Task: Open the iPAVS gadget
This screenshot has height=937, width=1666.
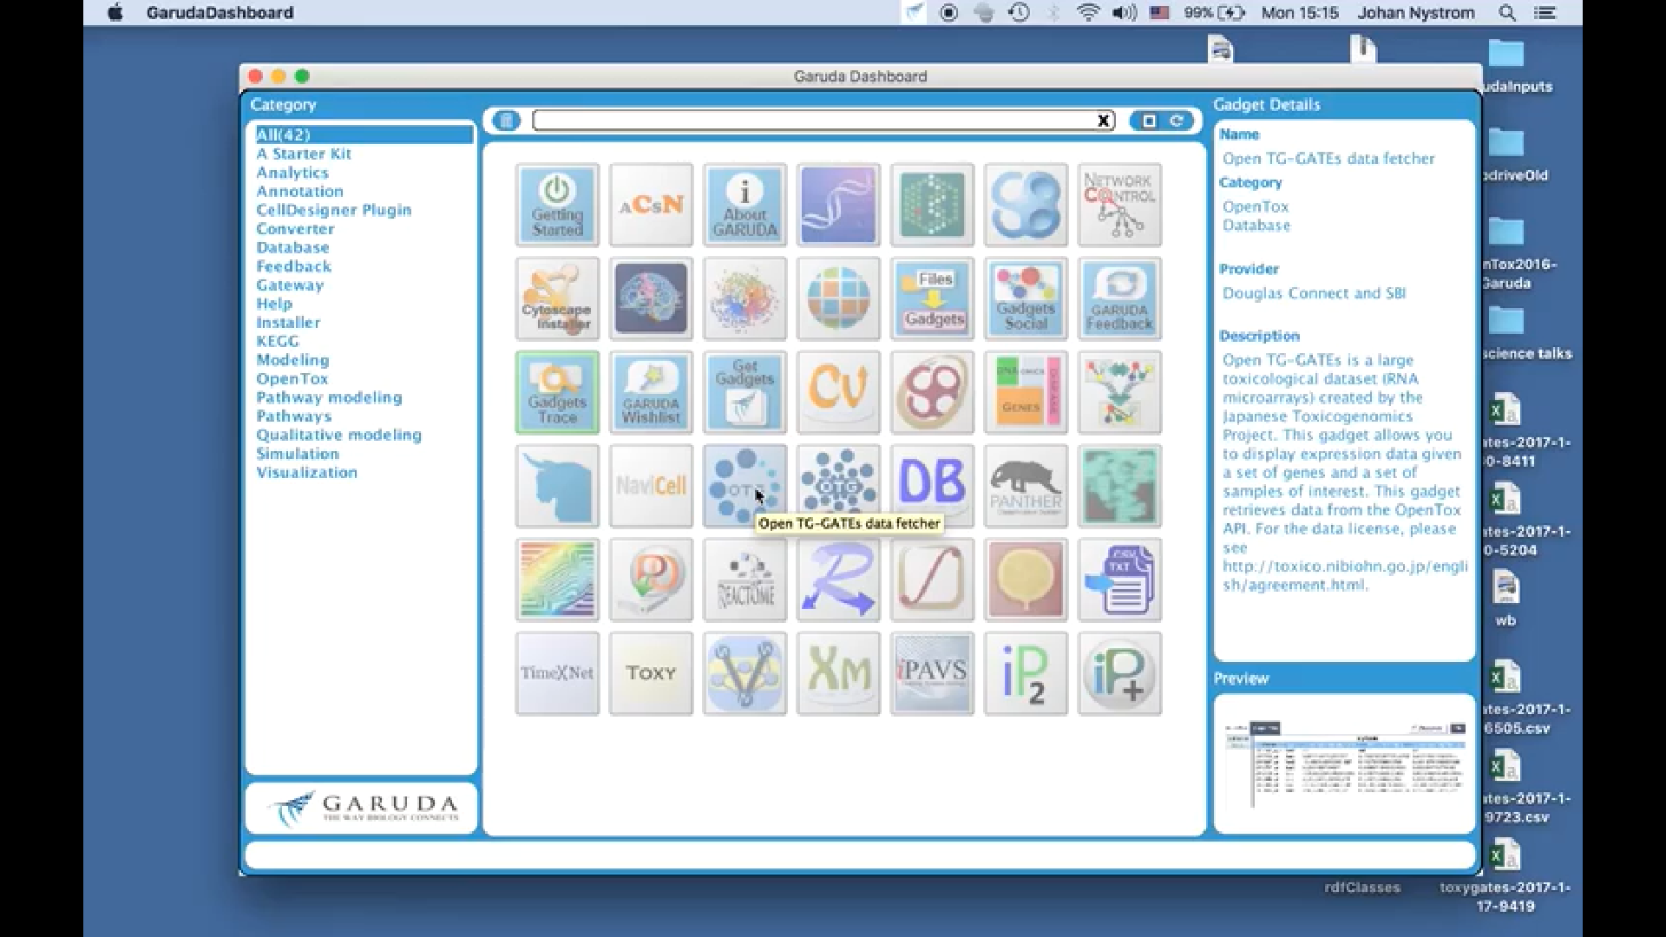Action: 932,673
